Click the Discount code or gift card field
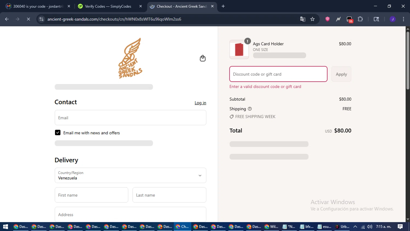This screenshot has width=410, height=231. pyautogui.click(x=278, y=74)
